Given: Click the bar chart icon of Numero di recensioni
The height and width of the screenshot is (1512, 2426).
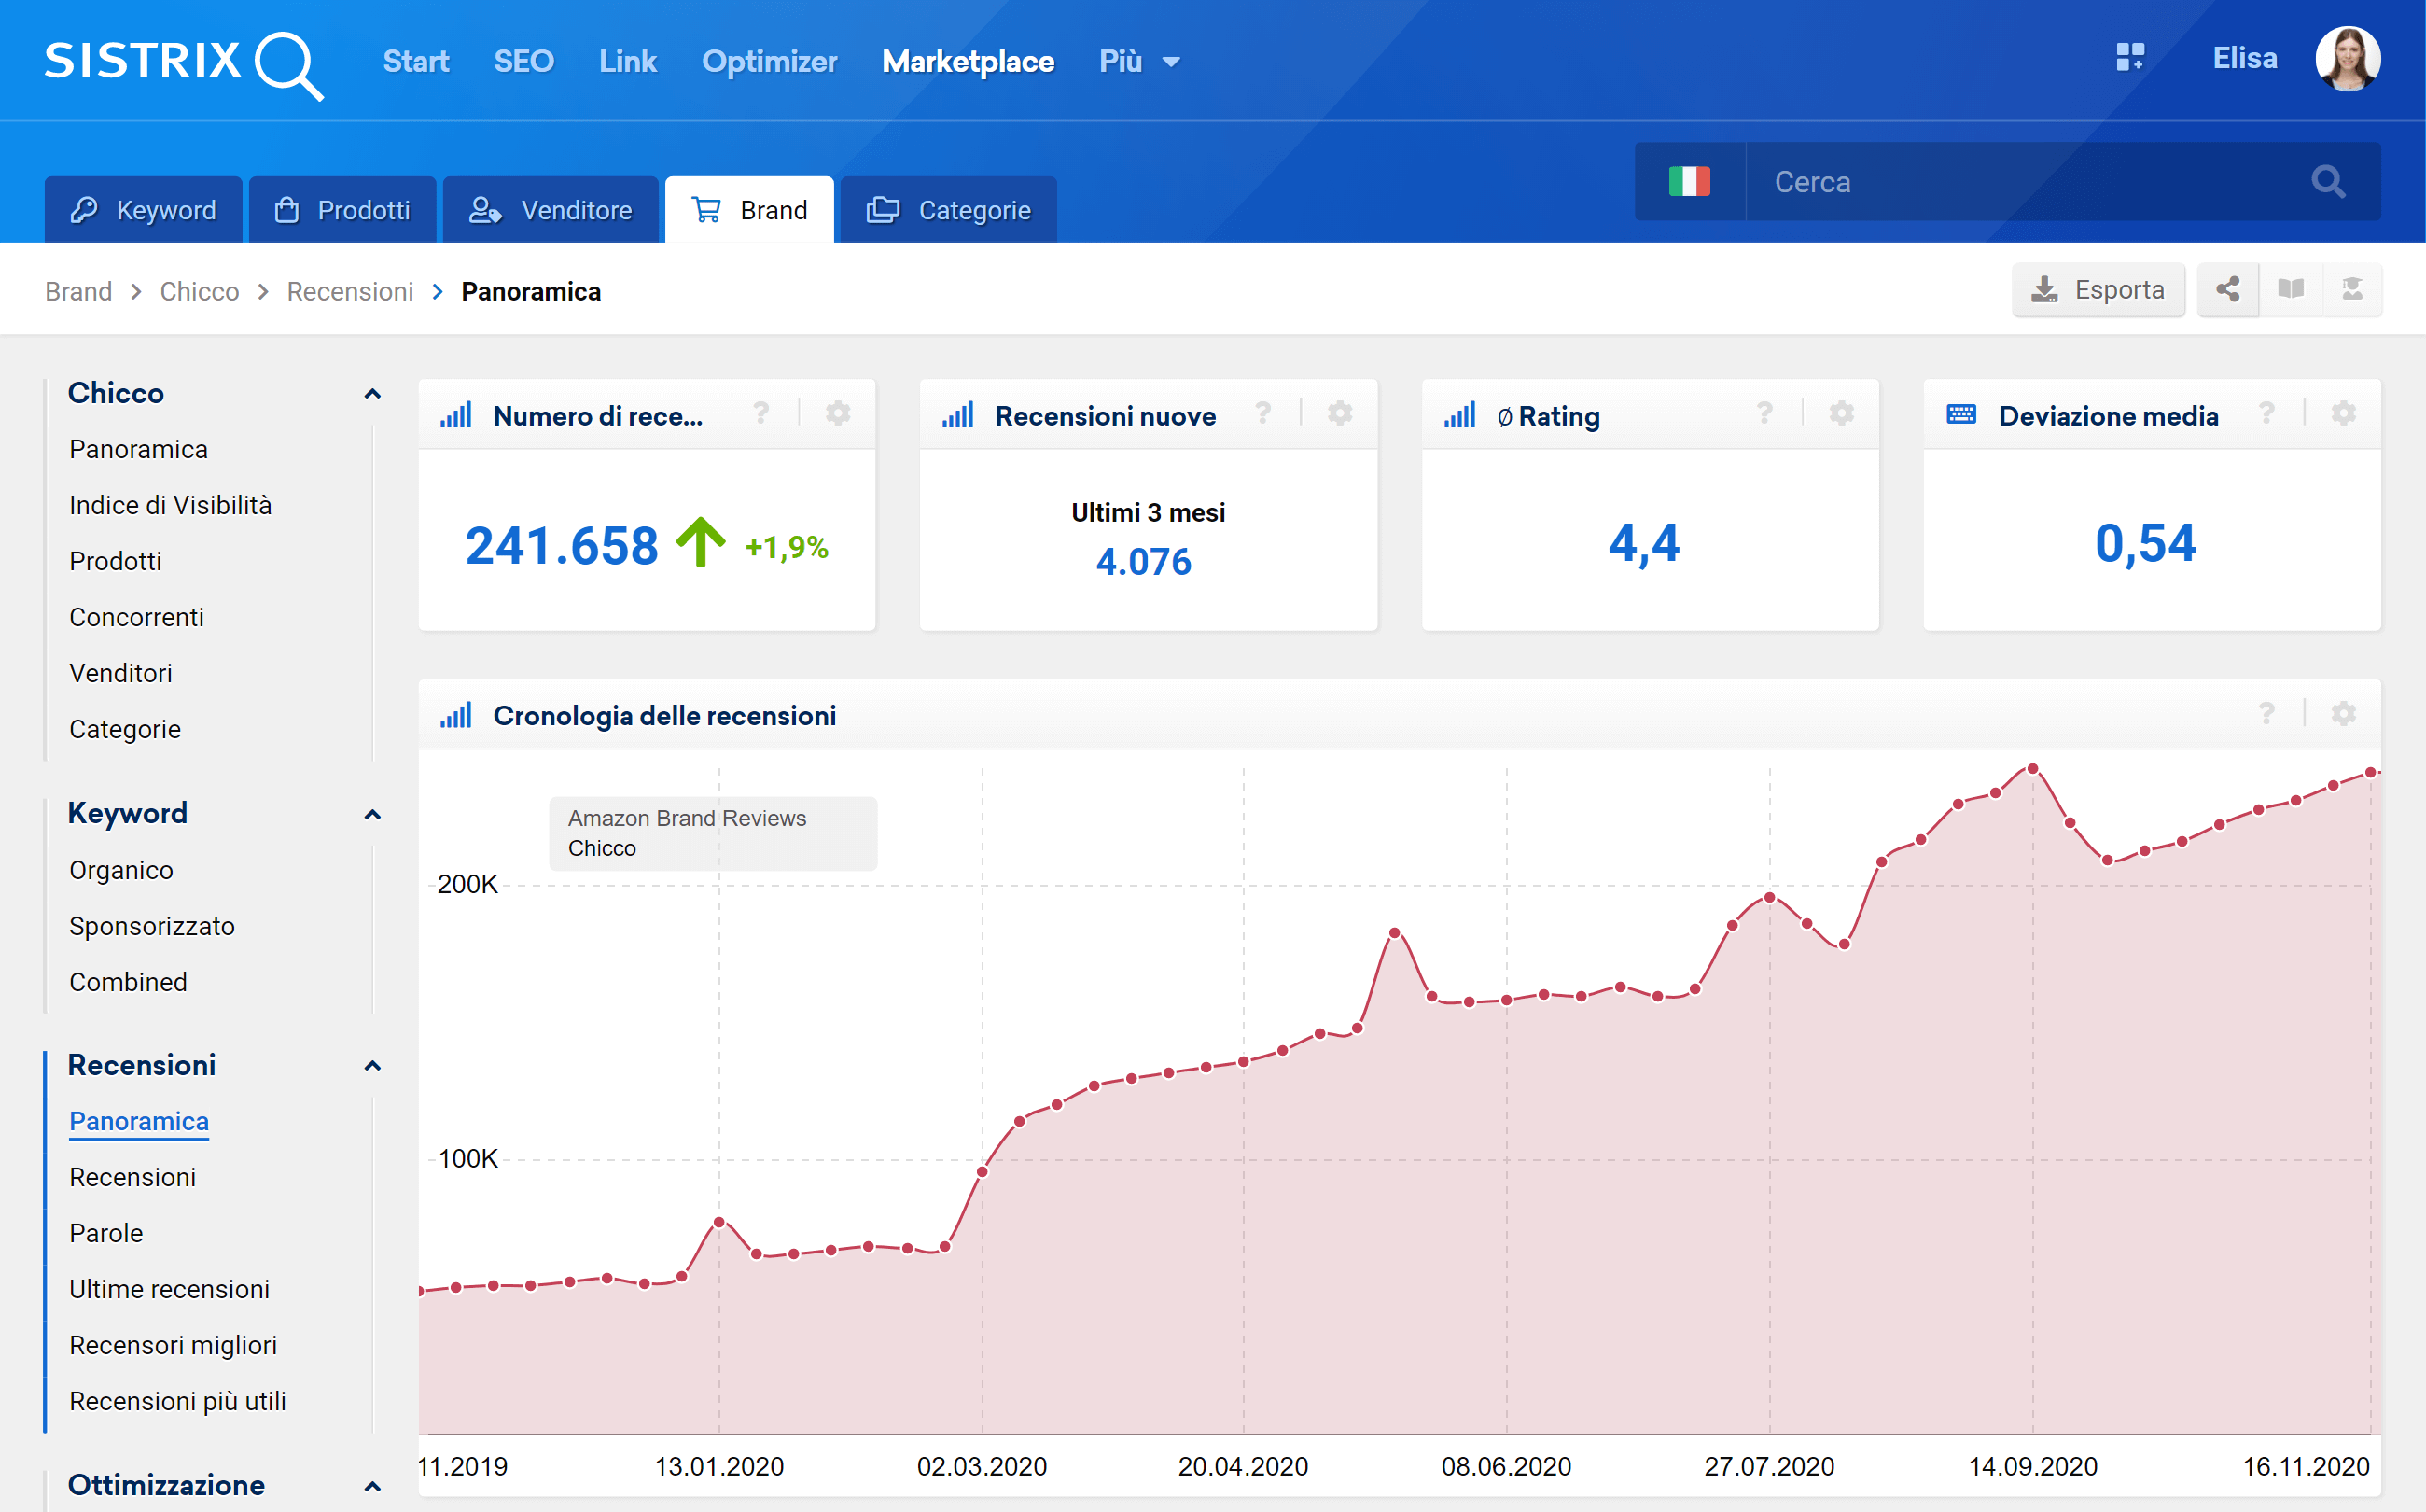Looking at the screenshot, I should [x=456, y=415].
